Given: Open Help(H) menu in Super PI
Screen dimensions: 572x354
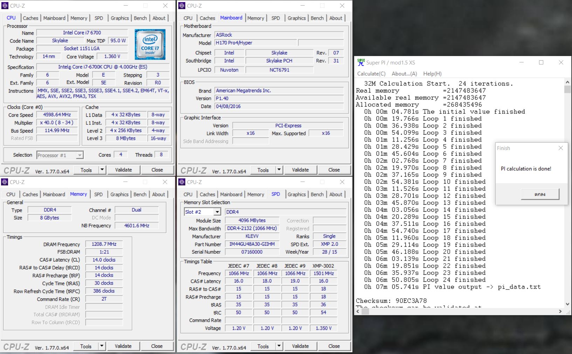Looking at the screenshot, I should 432,74.
